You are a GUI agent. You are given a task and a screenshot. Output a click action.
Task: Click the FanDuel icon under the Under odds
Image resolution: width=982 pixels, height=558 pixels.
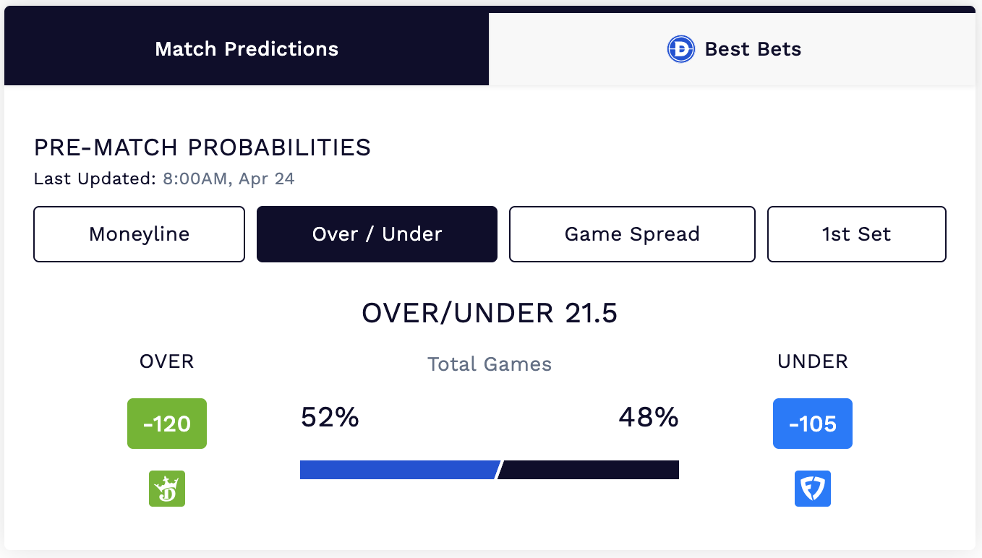[812, 489]
